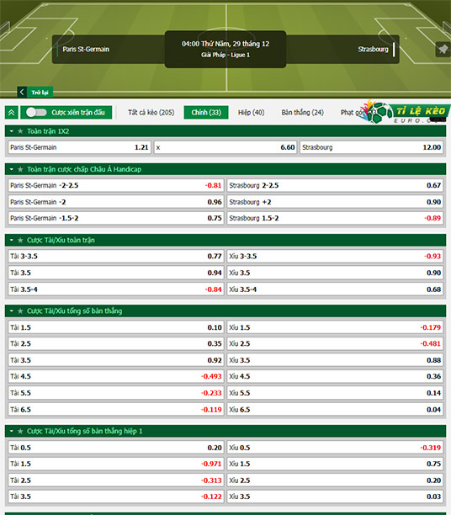Select Paris St-Germain win odds 1.21
Viewport: 451px width, 515px height.
point(79,147)
